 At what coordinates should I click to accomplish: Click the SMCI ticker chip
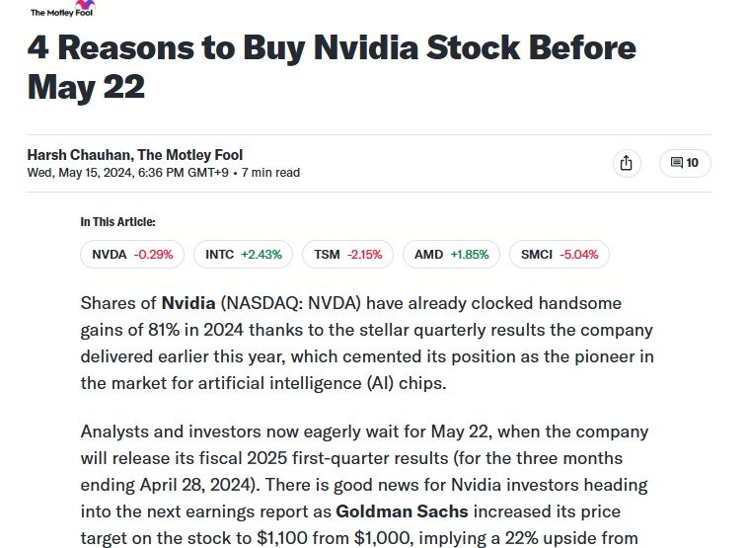(559, 255)
